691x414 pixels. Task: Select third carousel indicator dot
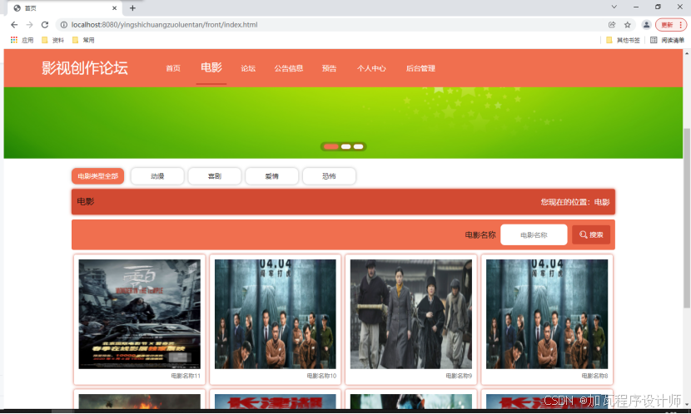coord(358,146)
